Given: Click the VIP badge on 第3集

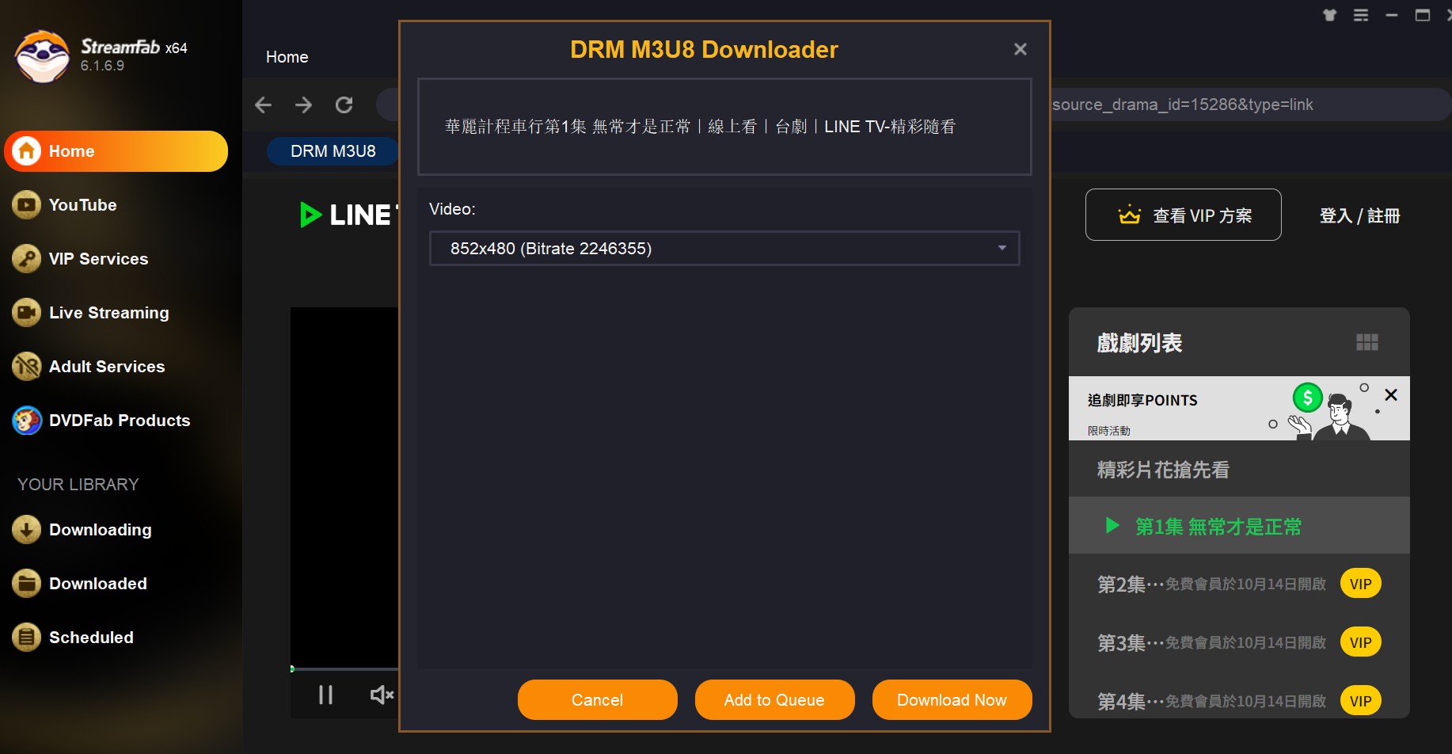Looking at the screenshot, I should tap(1360, 642).
